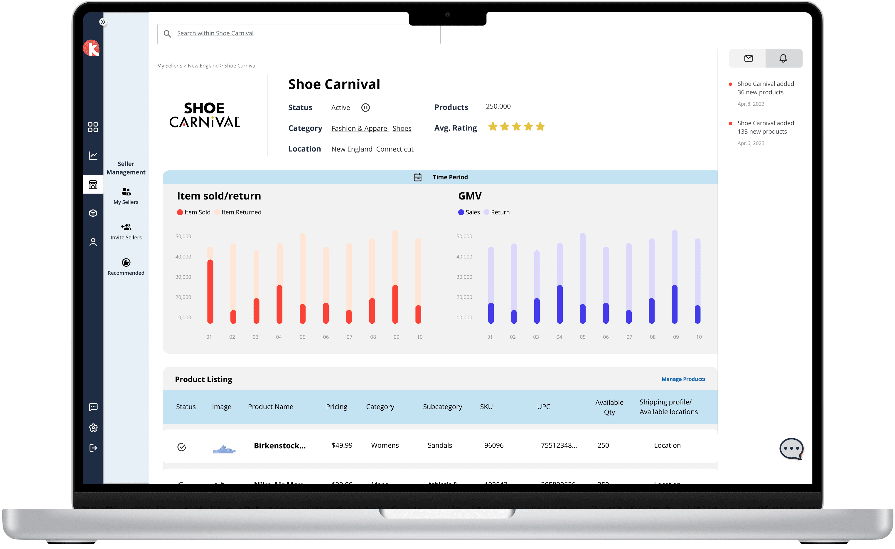Click Sandals subcategory cell

(439, 445)
